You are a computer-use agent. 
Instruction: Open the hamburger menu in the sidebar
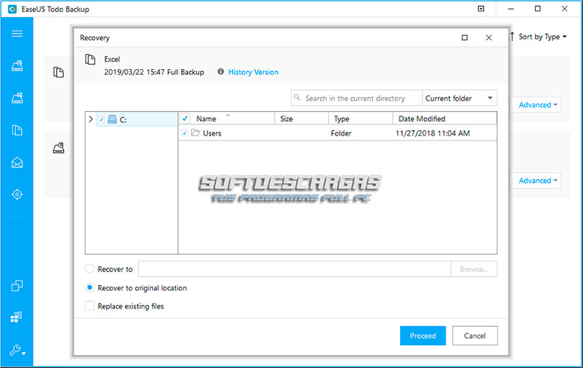17,34
